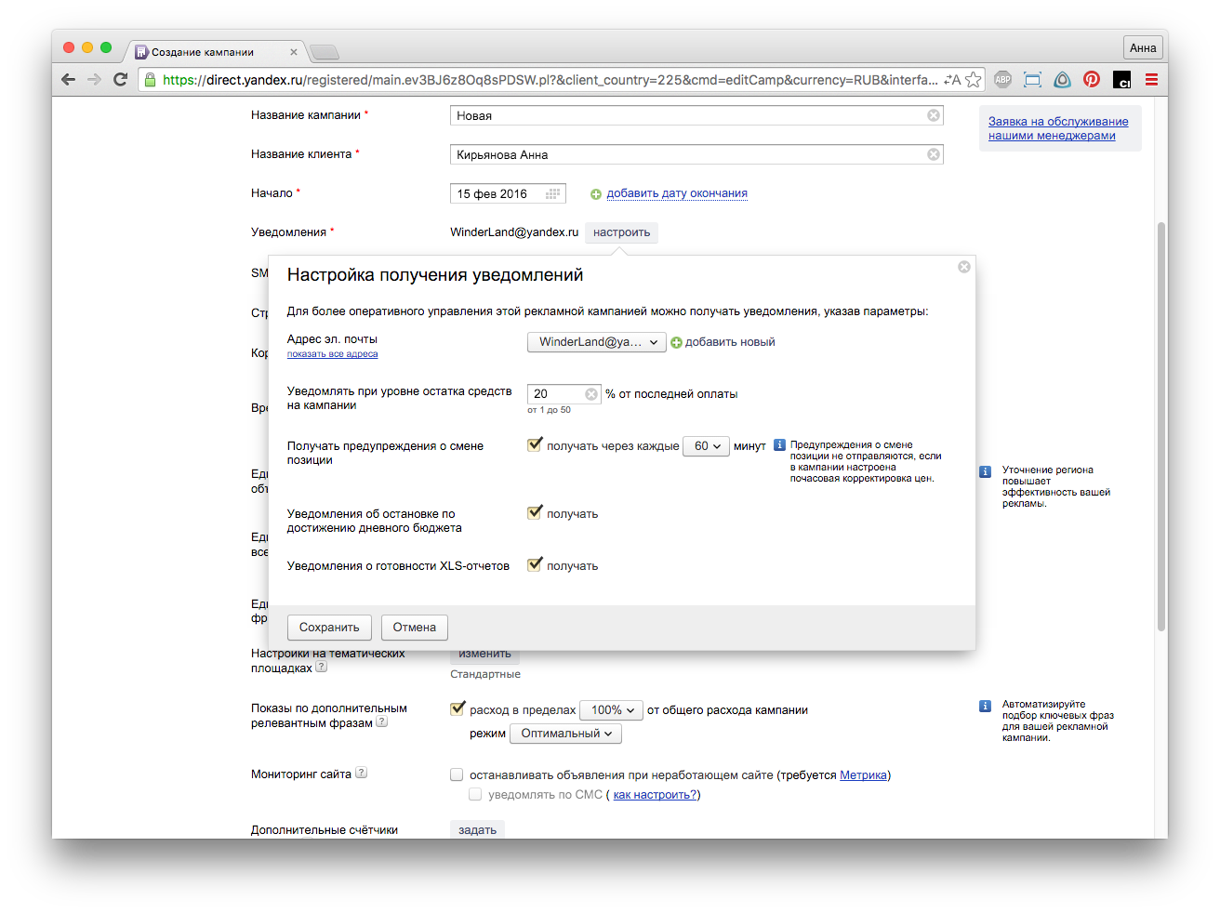The image size is (1220, 913).
Task: Click the balance percentage input field
Action: pos(556,394)
